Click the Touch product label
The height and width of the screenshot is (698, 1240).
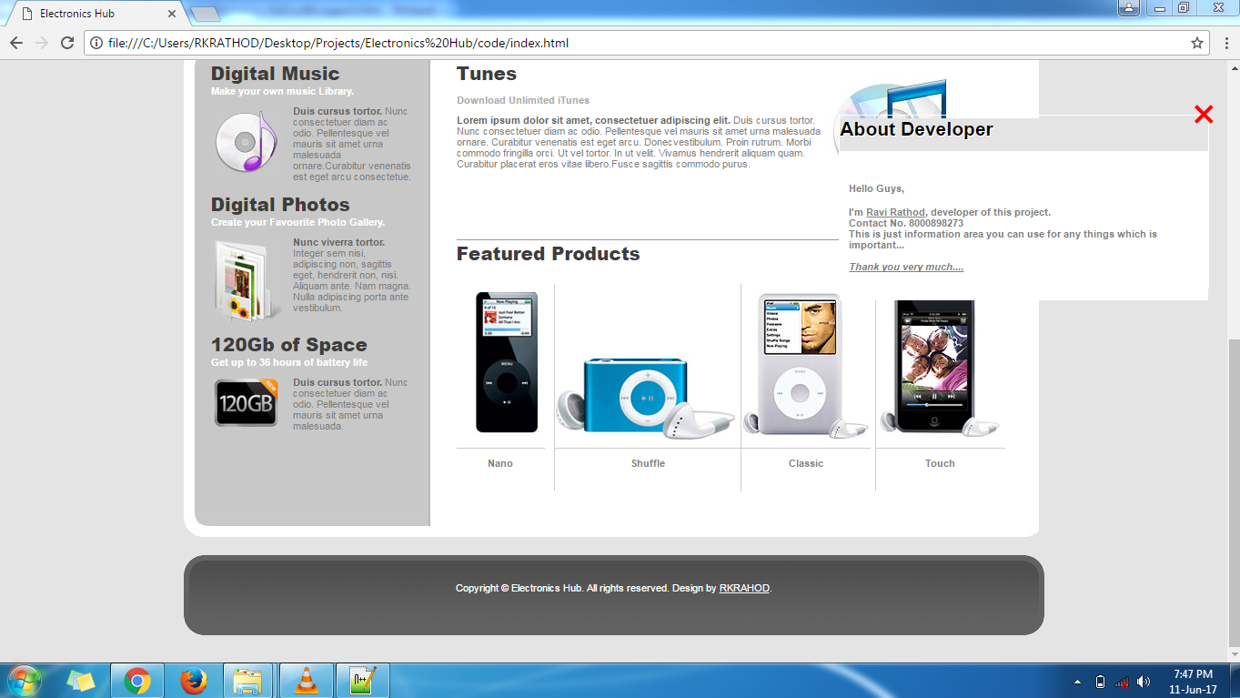click(x=940, y=463)
